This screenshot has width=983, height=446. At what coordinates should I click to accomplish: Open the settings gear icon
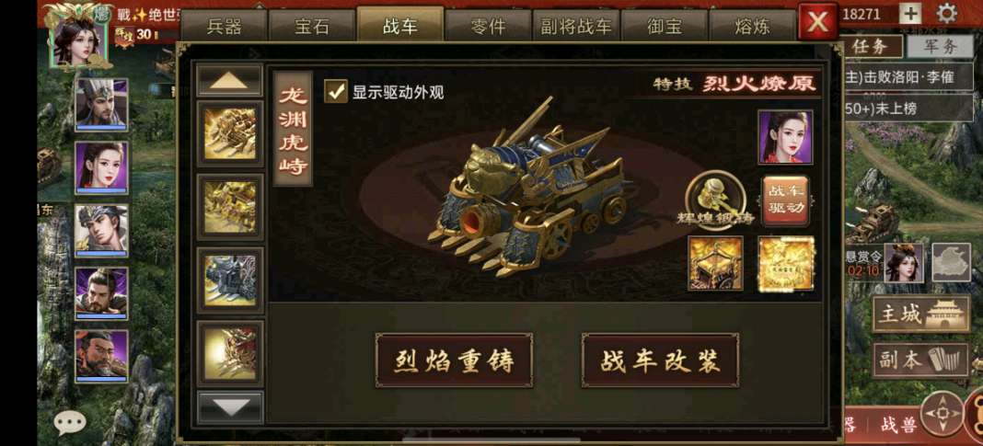coord(946,13)
